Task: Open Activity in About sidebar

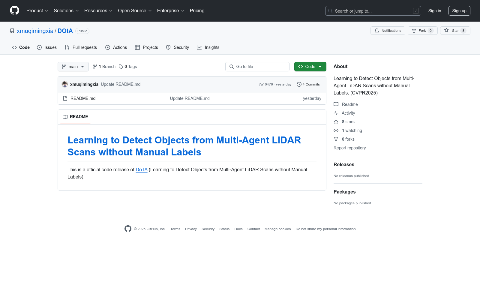Action: 344,113
